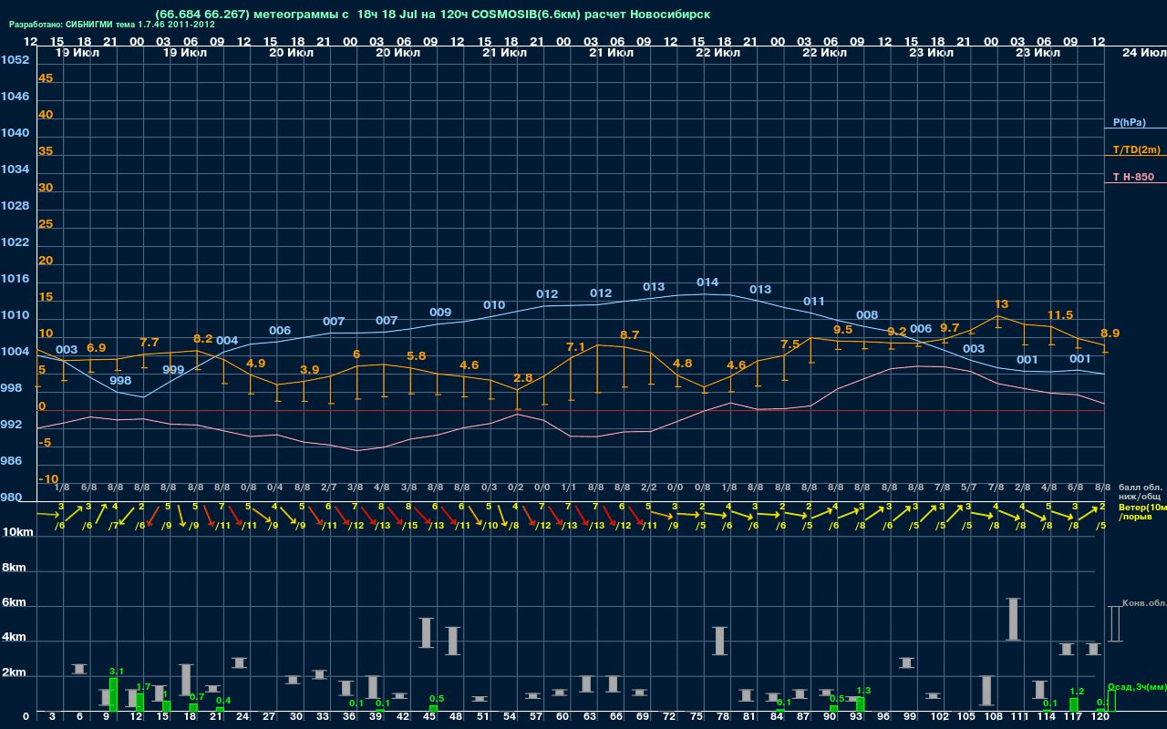The image size is (1167, 729).
Task: Click temperature value 11.5
Action: (x=1059, y=315)
